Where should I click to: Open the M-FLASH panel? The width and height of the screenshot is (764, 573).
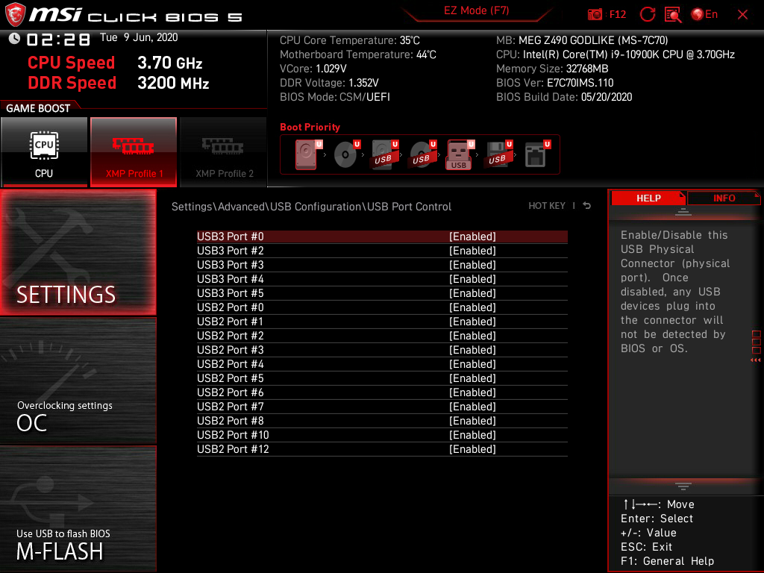coord(78,509)
